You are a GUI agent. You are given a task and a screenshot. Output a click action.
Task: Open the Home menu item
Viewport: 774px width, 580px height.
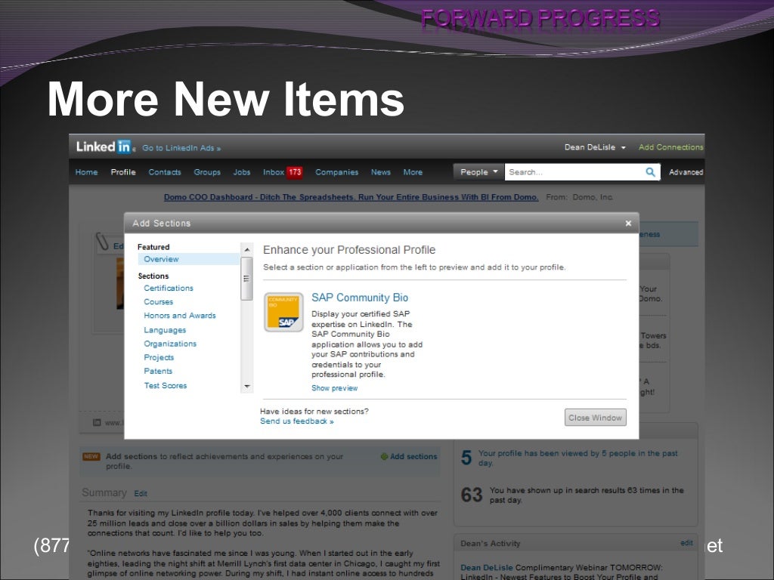click(x=86, y=172)
